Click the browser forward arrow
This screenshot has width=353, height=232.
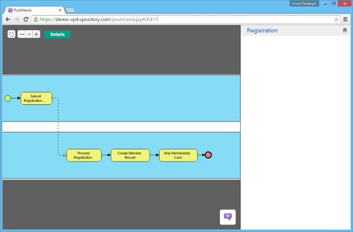tap(17, 19)
